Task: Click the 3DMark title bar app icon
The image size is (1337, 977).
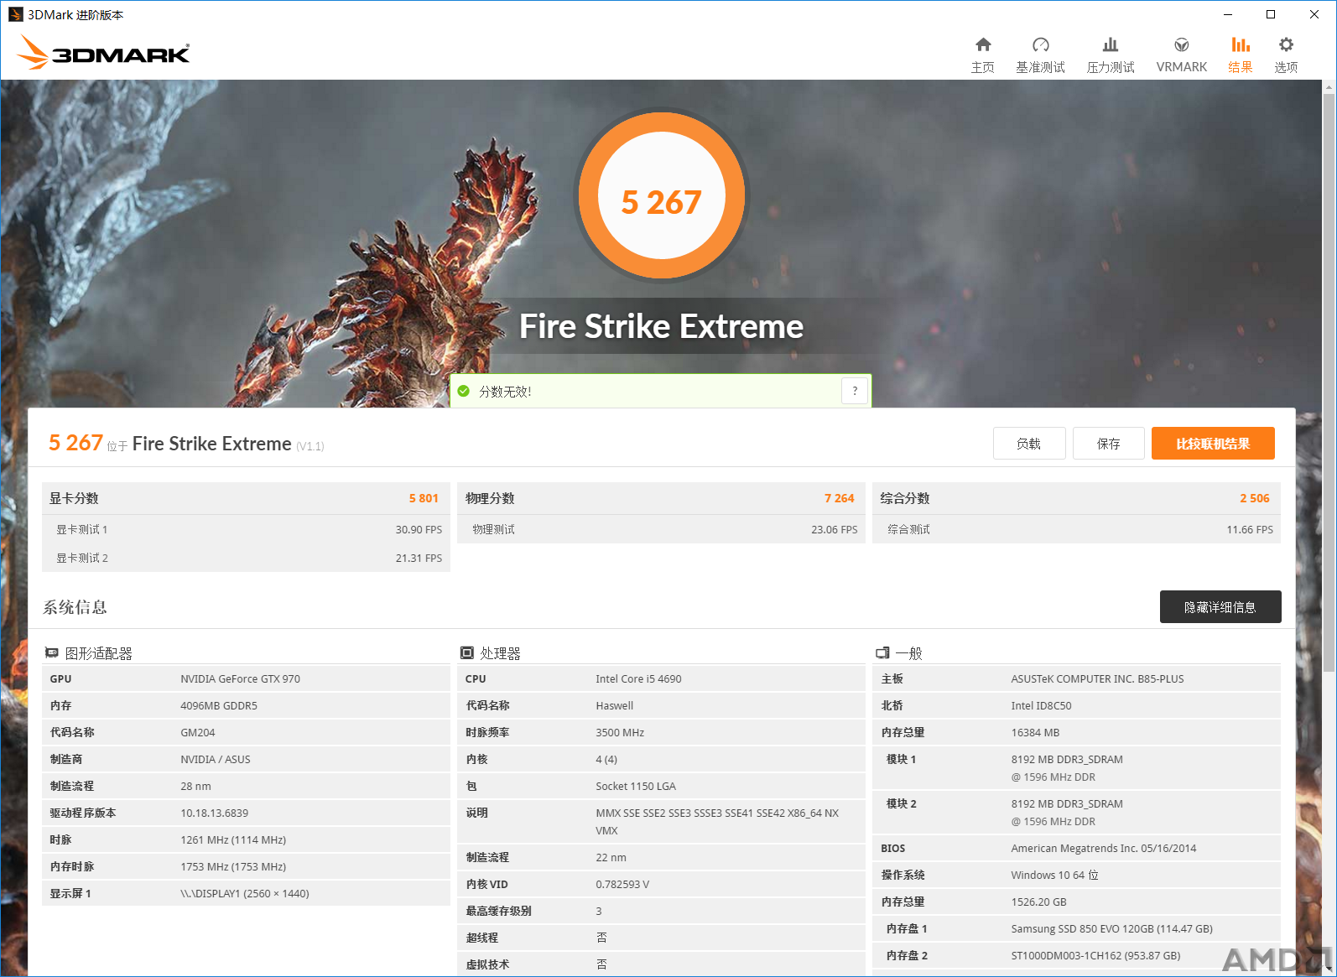Action: tap(15, 14)
